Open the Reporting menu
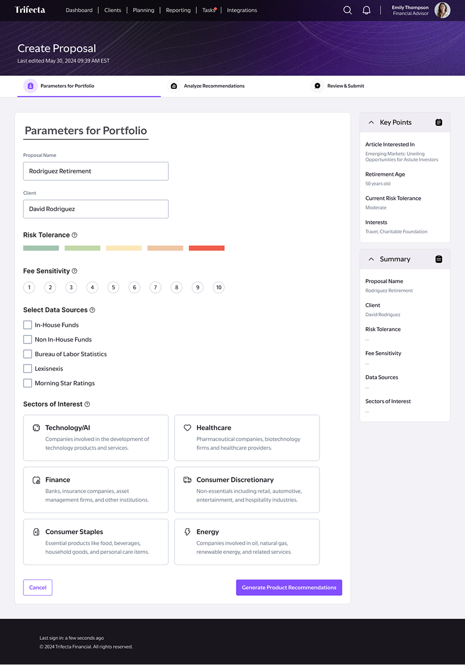Image resolution: width=465 pixels, height=665 pixels. click(x=178, y=10)
